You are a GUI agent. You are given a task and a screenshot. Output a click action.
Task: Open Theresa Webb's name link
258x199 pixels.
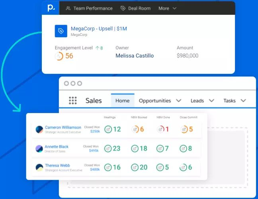click(58, 165)
